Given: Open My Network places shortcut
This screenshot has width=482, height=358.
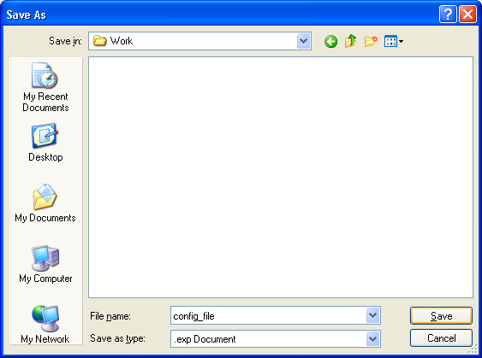Looking at the screenshot, I should [45, 325].
